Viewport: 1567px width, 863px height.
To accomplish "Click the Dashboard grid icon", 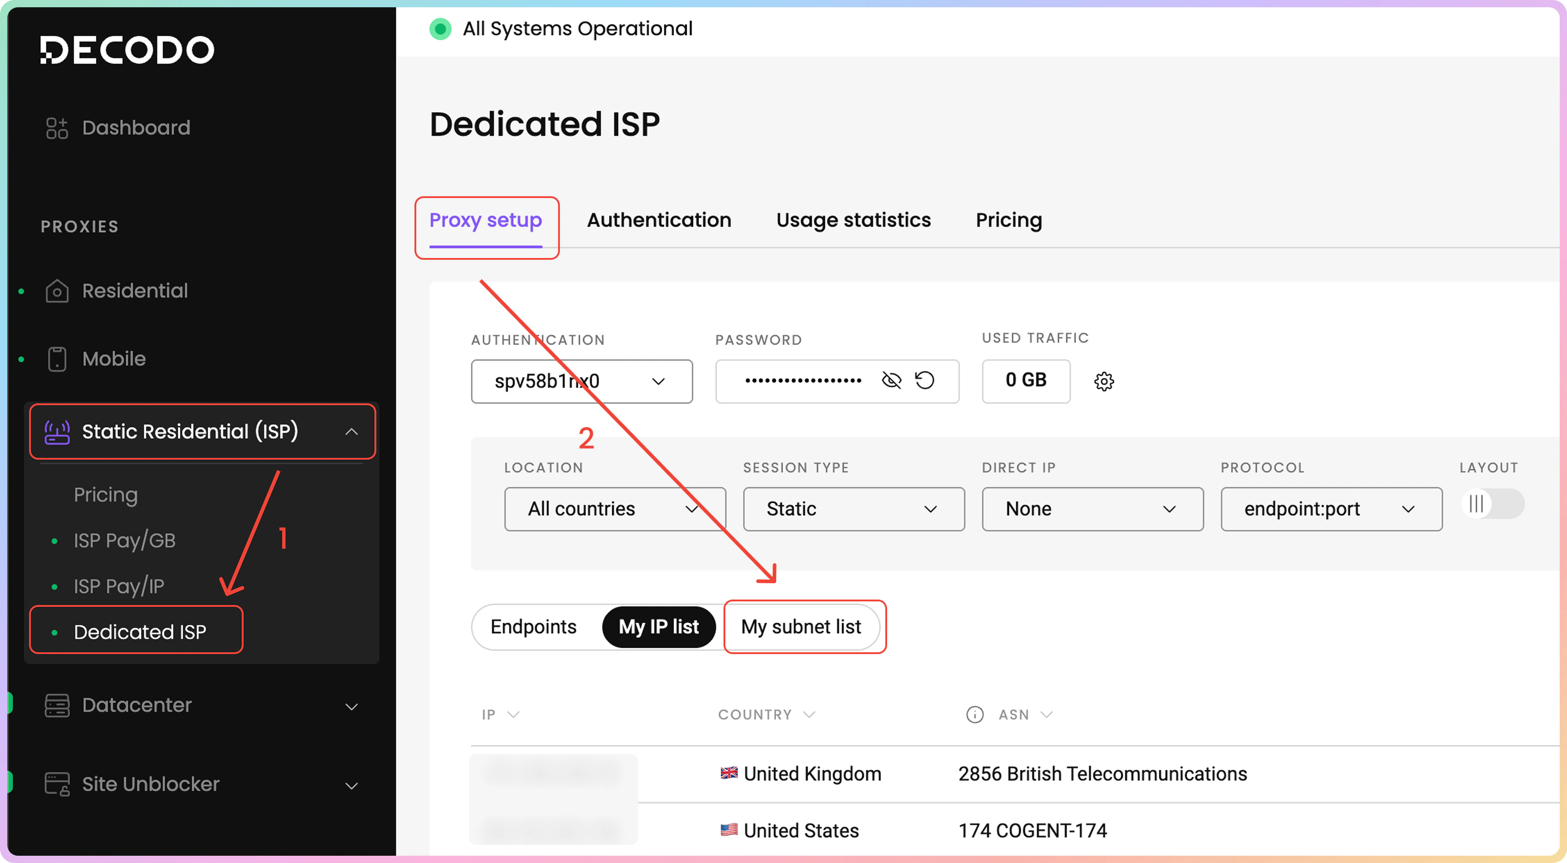I will point(56,128).
